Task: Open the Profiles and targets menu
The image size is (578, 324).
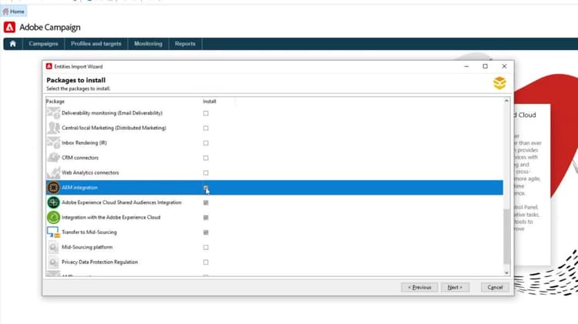Action: [x=96, y=44]
